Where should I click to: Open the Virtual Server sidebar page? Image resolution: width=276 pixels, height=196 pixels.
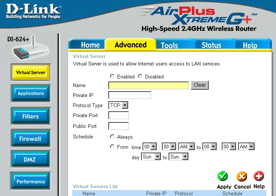pos(31,72)
